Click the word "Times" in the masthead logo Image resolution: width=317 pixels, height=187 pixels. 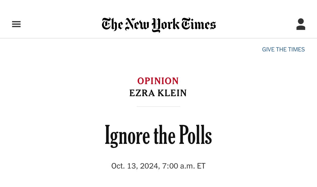[198, 25]
